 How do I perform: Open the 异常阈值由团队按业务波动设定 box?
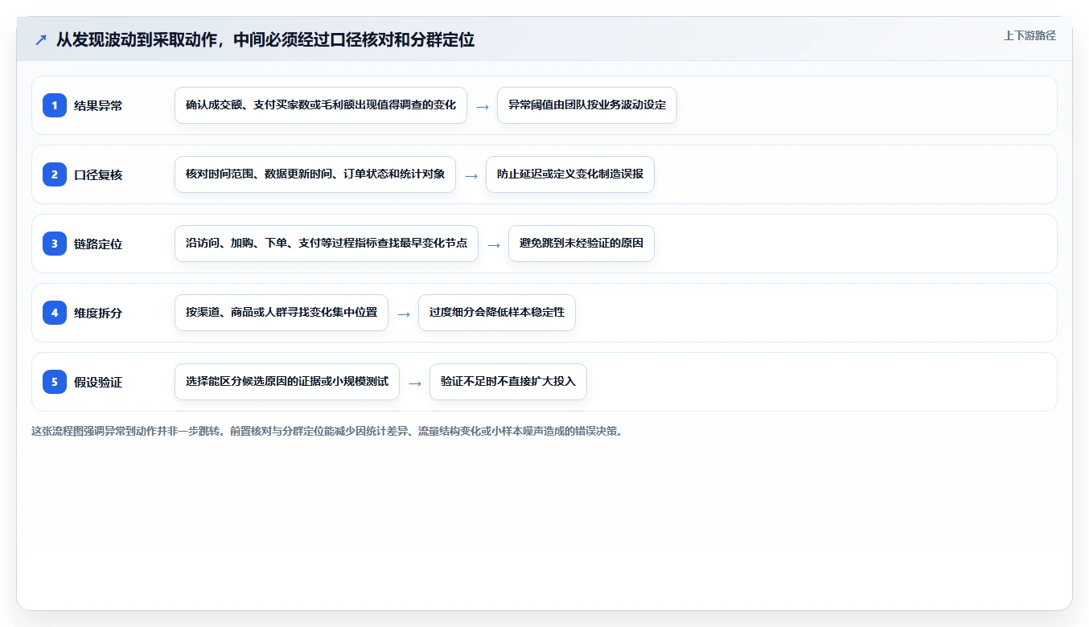click(x=587, y=105)
